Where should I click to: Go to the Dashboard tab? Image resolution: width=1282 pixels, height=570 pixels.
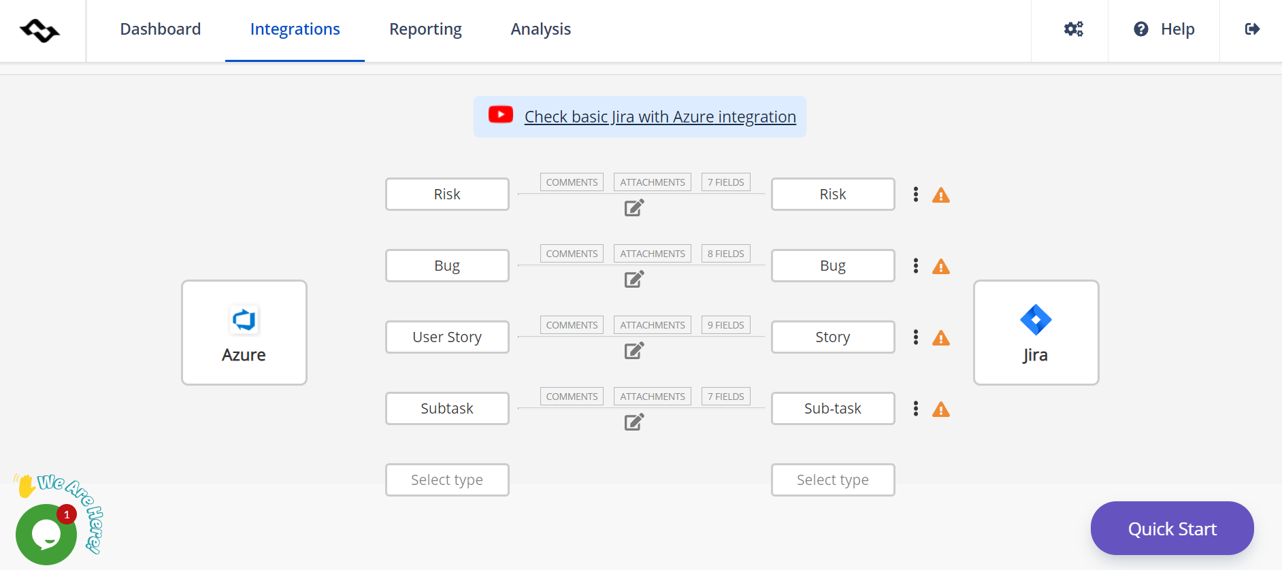pos(161,29)
